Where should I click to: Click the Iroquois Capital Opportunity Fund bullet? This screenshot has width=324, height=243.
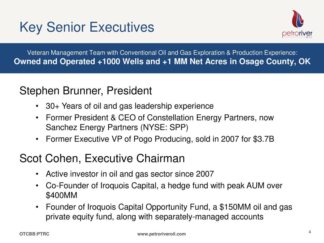(x=169, y=207)
